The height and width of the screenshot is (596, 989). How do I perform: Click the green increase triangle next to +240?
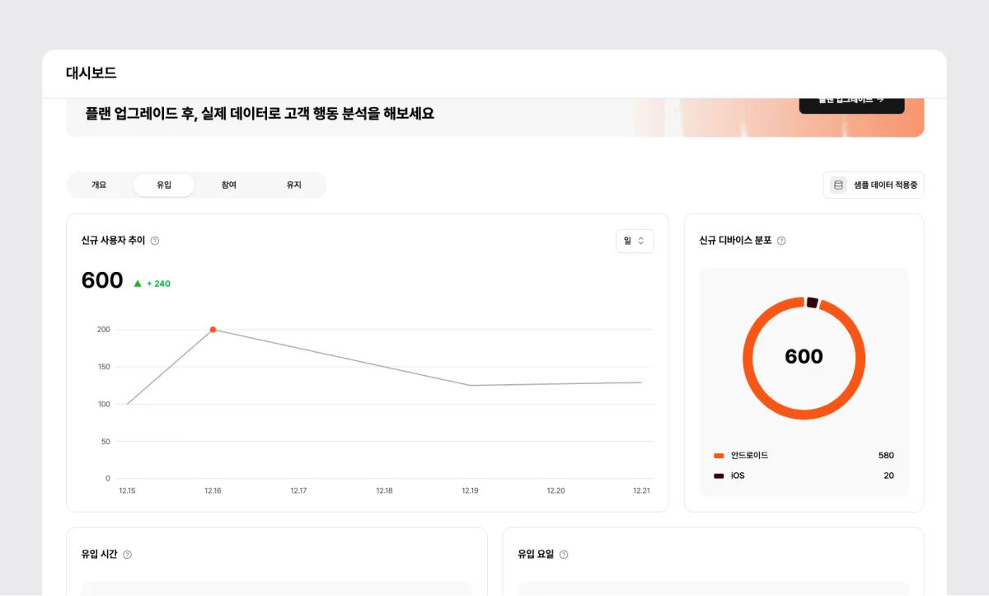tap(136, 285)
